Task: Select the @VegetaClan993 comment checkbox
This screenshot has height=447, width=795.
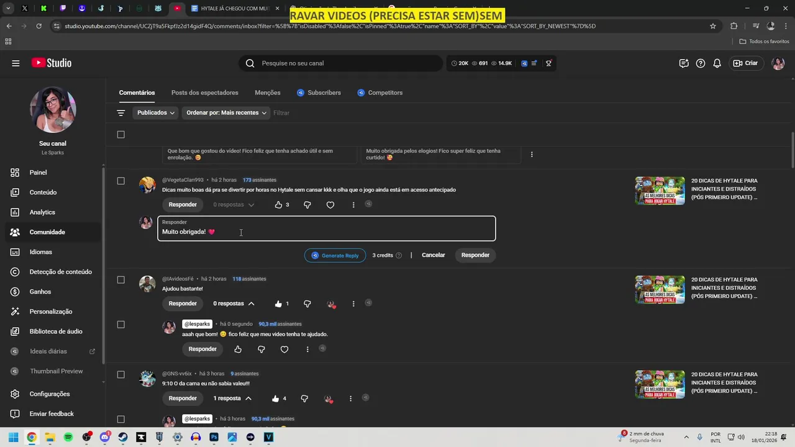Action: point(120,181)
